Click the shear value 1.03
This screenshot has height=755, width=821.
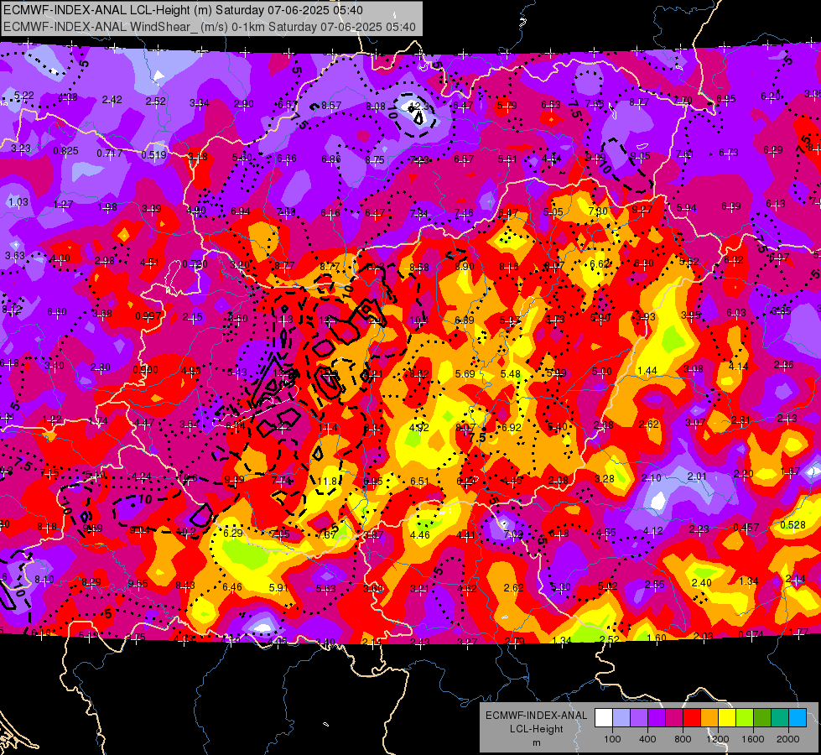click(18, 201)
